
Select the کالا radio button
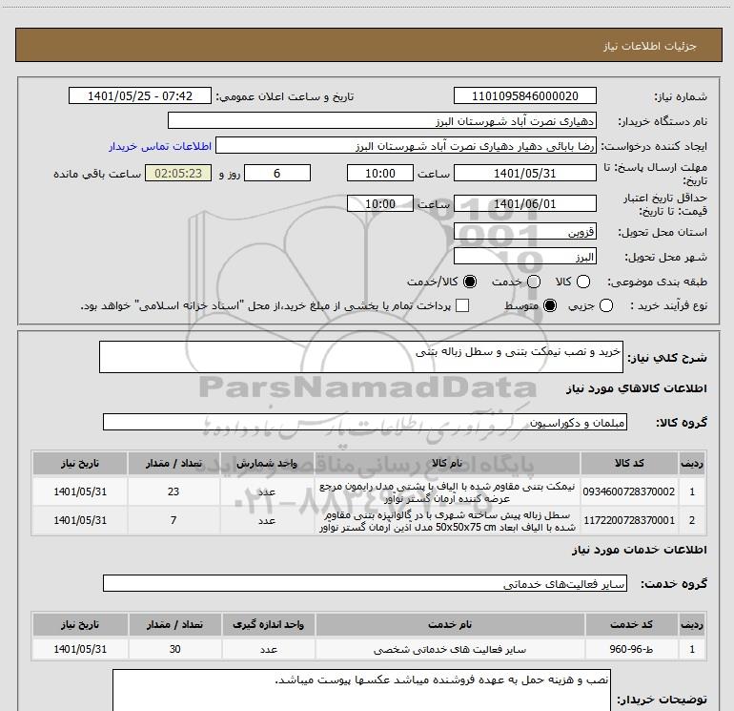583,282
